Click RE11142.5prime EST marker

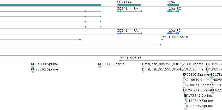coord(100,67)
